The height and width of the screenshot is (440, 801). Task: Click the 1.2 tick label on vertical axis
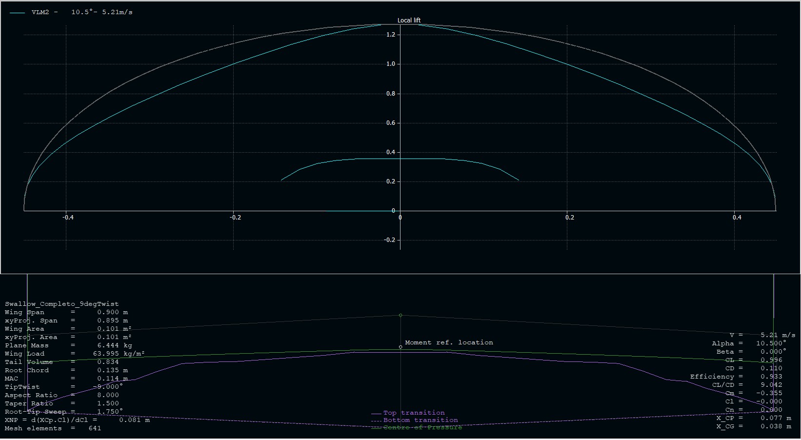pos(390,35)
